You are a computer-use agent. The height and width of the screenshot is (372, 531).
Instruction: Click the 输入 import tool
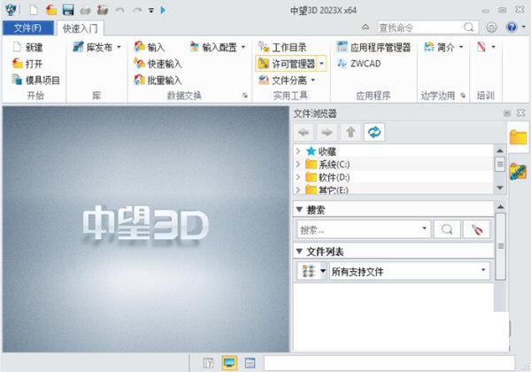pyautogui.click(x=150, y=47)
